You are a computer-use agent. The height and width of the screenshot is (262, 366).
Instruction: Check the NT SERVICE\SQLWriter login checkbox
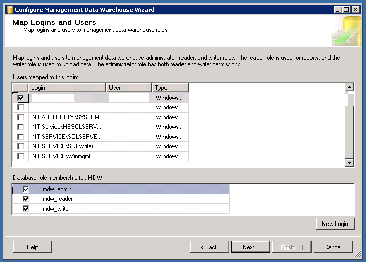[x=21, y=146]
